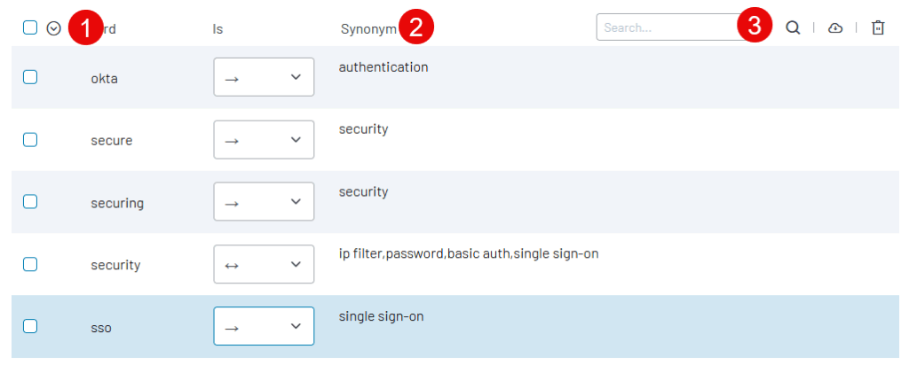
Task: Open the sso row direction dropdown
Action: (264, 326)
